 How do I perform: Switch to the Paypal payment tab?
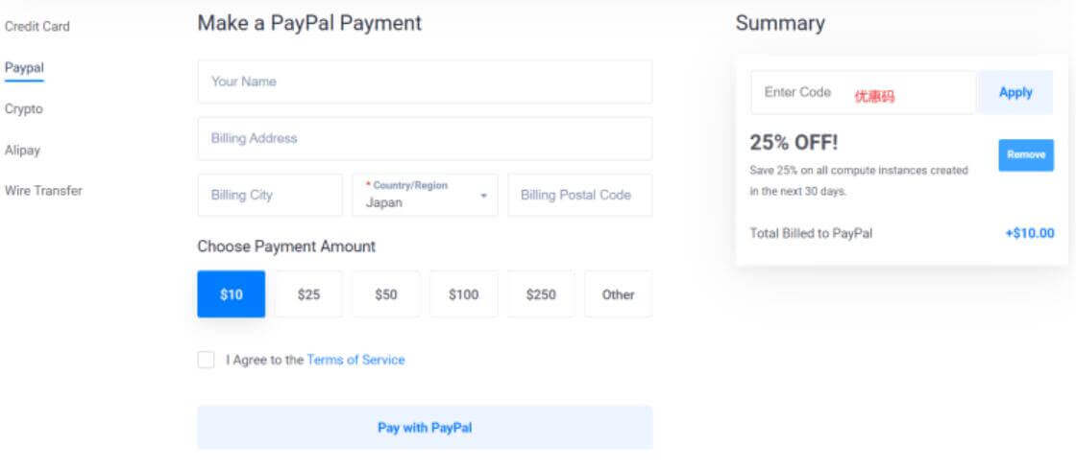[24, 68]
